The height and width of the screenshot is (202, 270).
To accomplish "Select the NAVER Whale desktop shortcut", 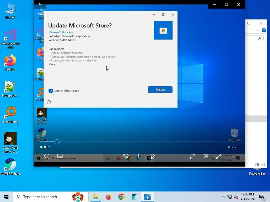I will coord(10,167).
